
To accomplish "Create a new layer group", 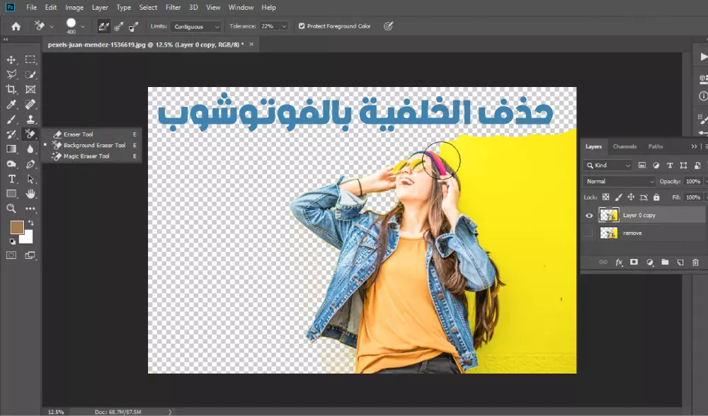I will click(x=665, y=262).
